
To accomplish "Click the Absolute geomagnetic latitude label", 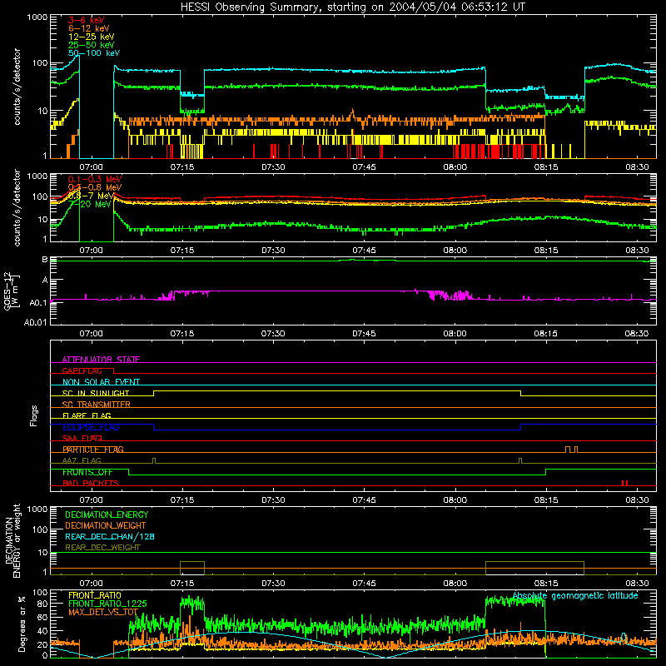I will tap(575, 595).
